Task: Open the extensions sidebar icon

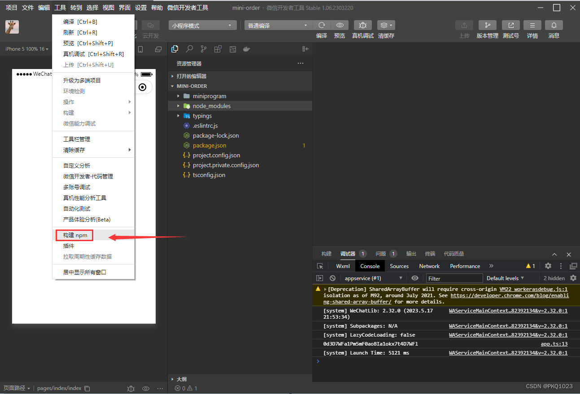Action: pos(218,49)
